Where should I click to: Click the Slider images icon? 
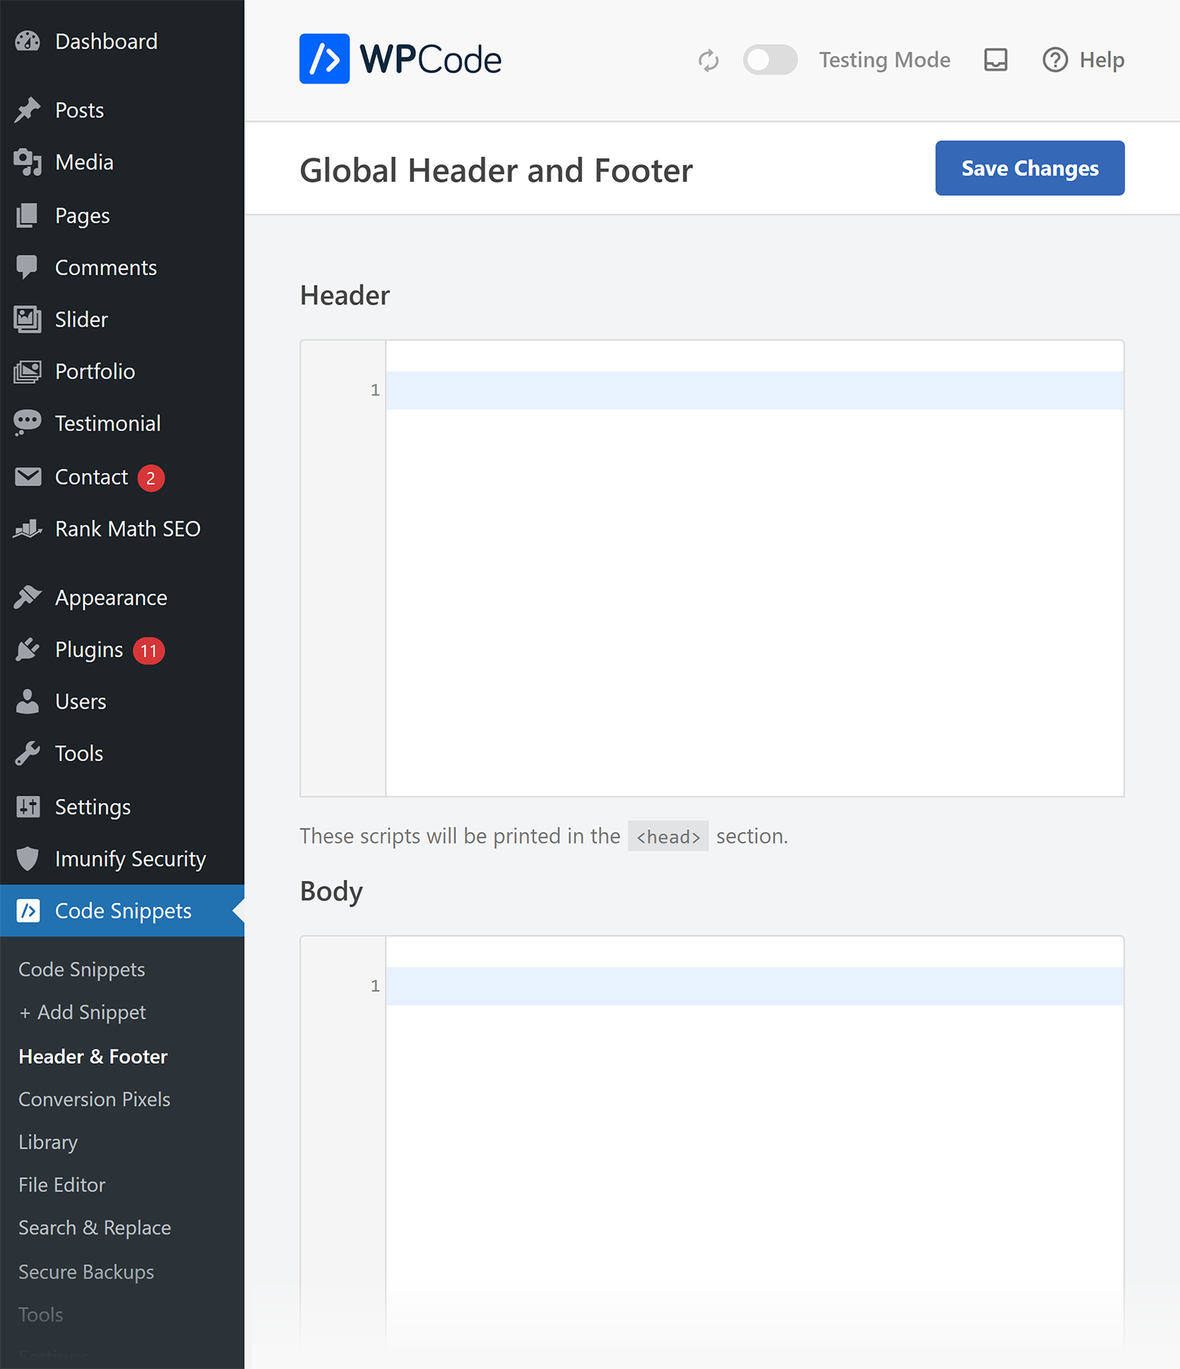pos(28,319)
